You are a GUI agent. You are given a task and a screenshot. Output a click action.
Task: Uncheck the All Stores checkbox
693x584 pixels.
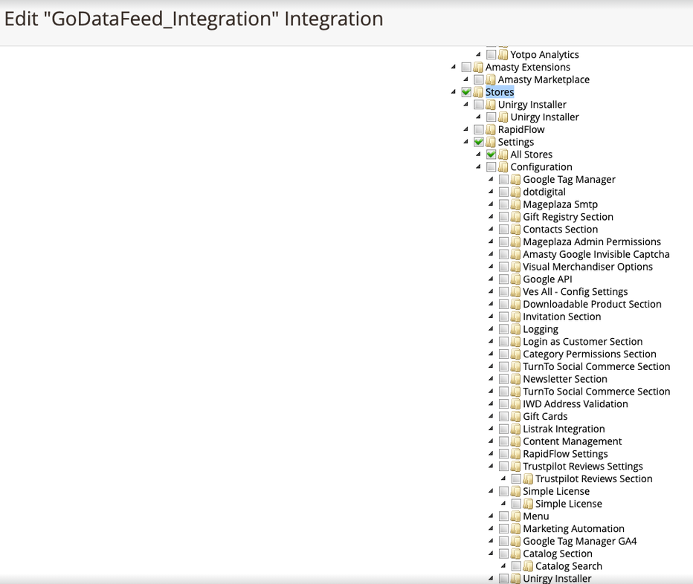(x=491, y=155)
